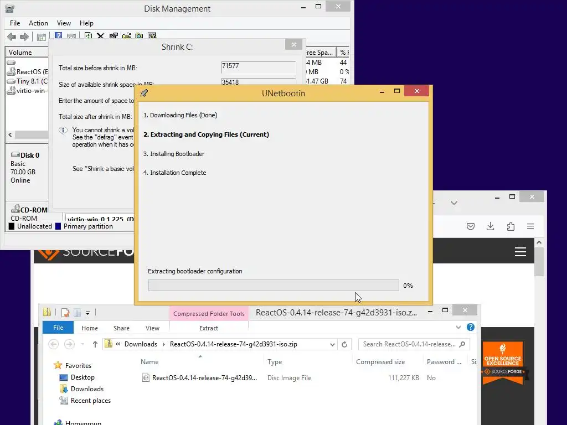Image resolution: width=567 pixels, height=425 pixels.
Task: Open the browser Downloads arrow icon
Action: tap(491, 226)
